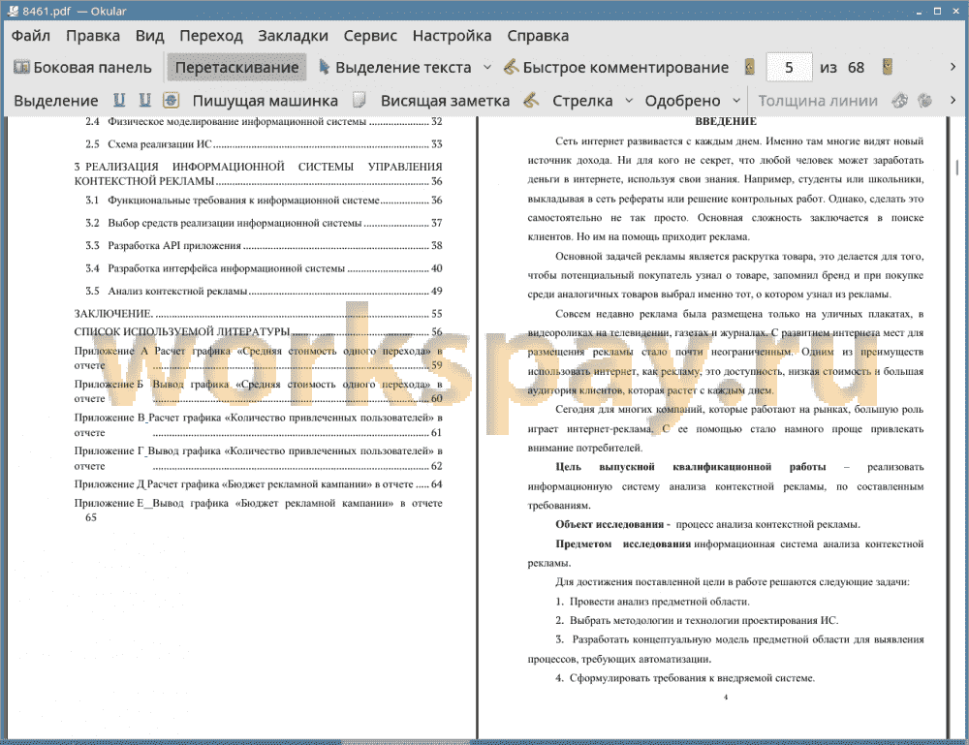Click the Okular application icon in title bar
Viewport: 969px width, 745px height.
point(13,11)
